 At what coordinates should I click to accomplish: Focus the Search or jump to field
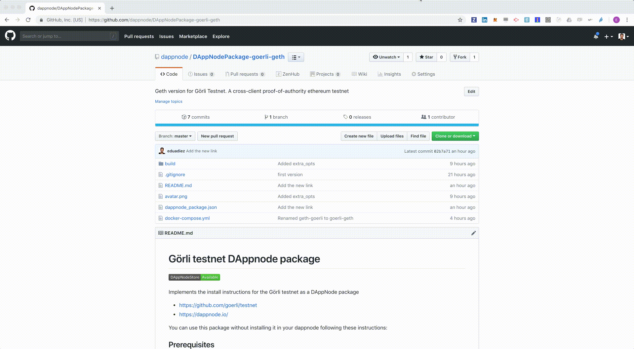tap(69, 36)
